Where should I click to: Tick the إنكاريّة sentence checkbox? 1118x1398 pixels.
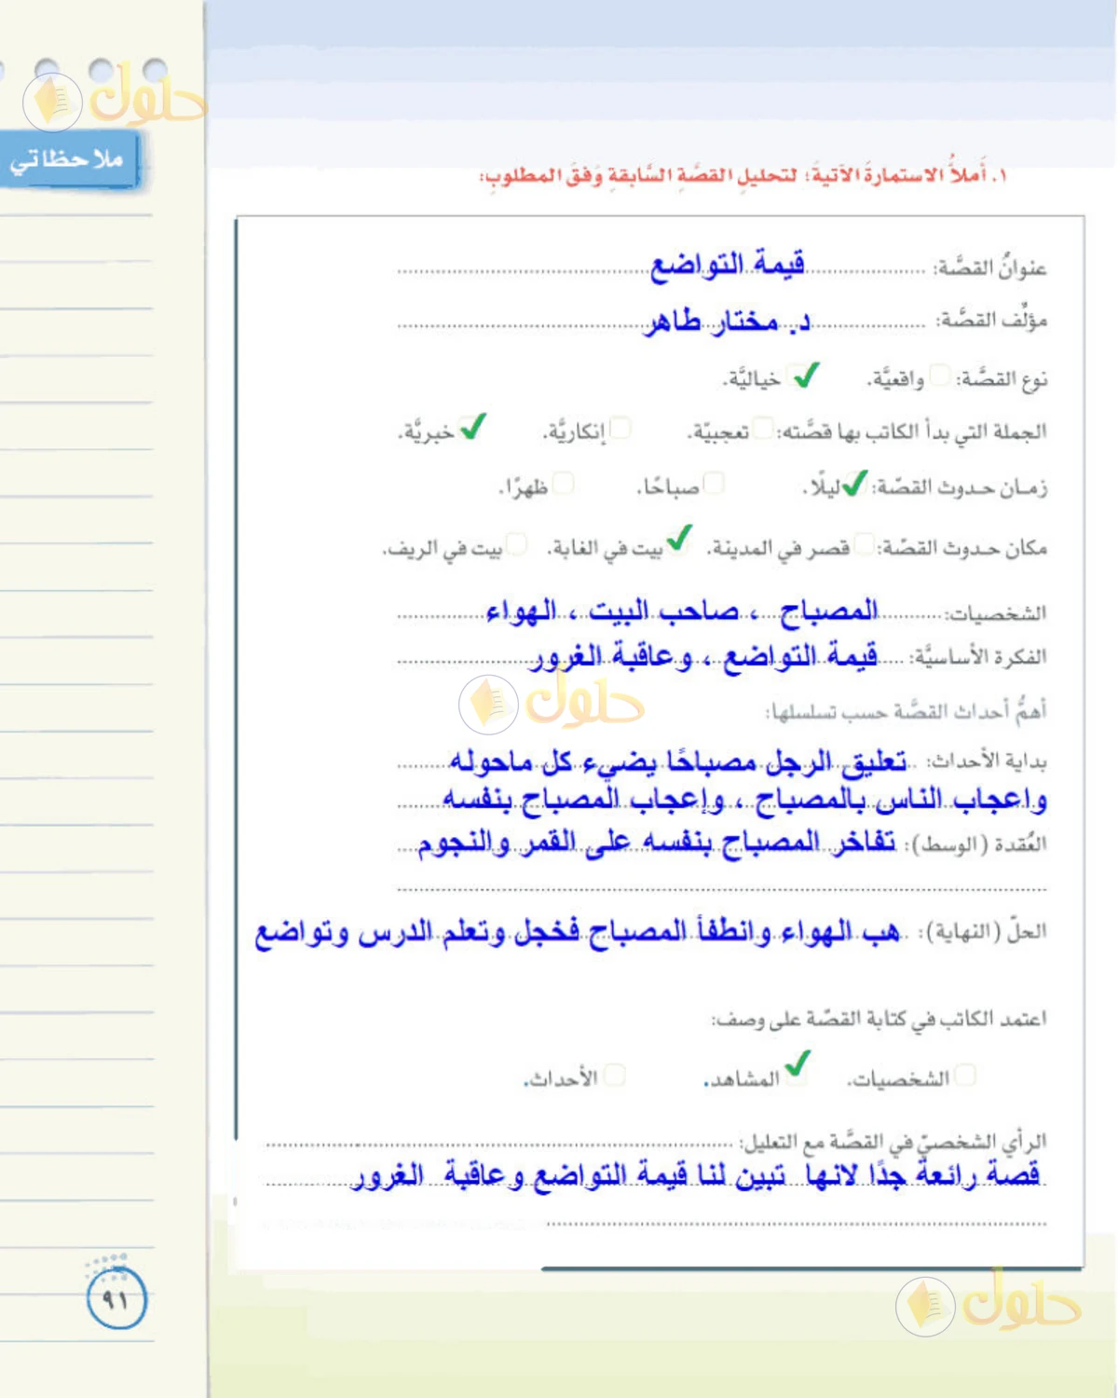[620, 428]
